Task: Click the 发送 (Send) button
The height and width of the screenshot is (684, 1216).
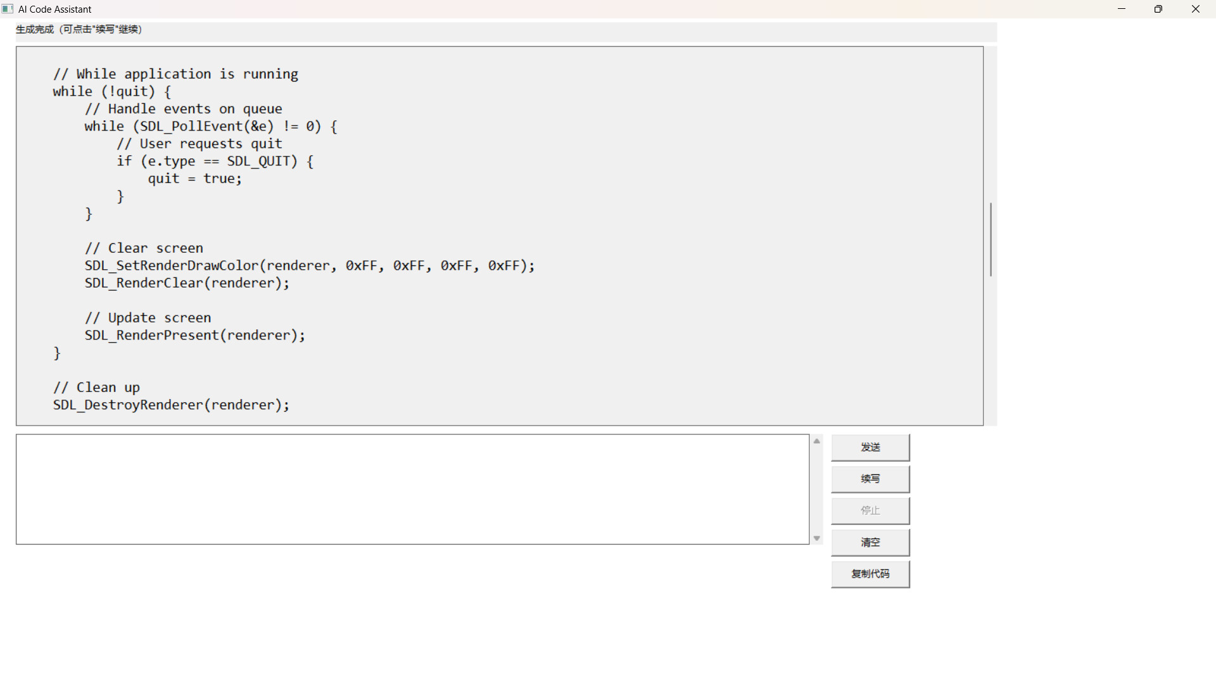Action: pos(870,447)
